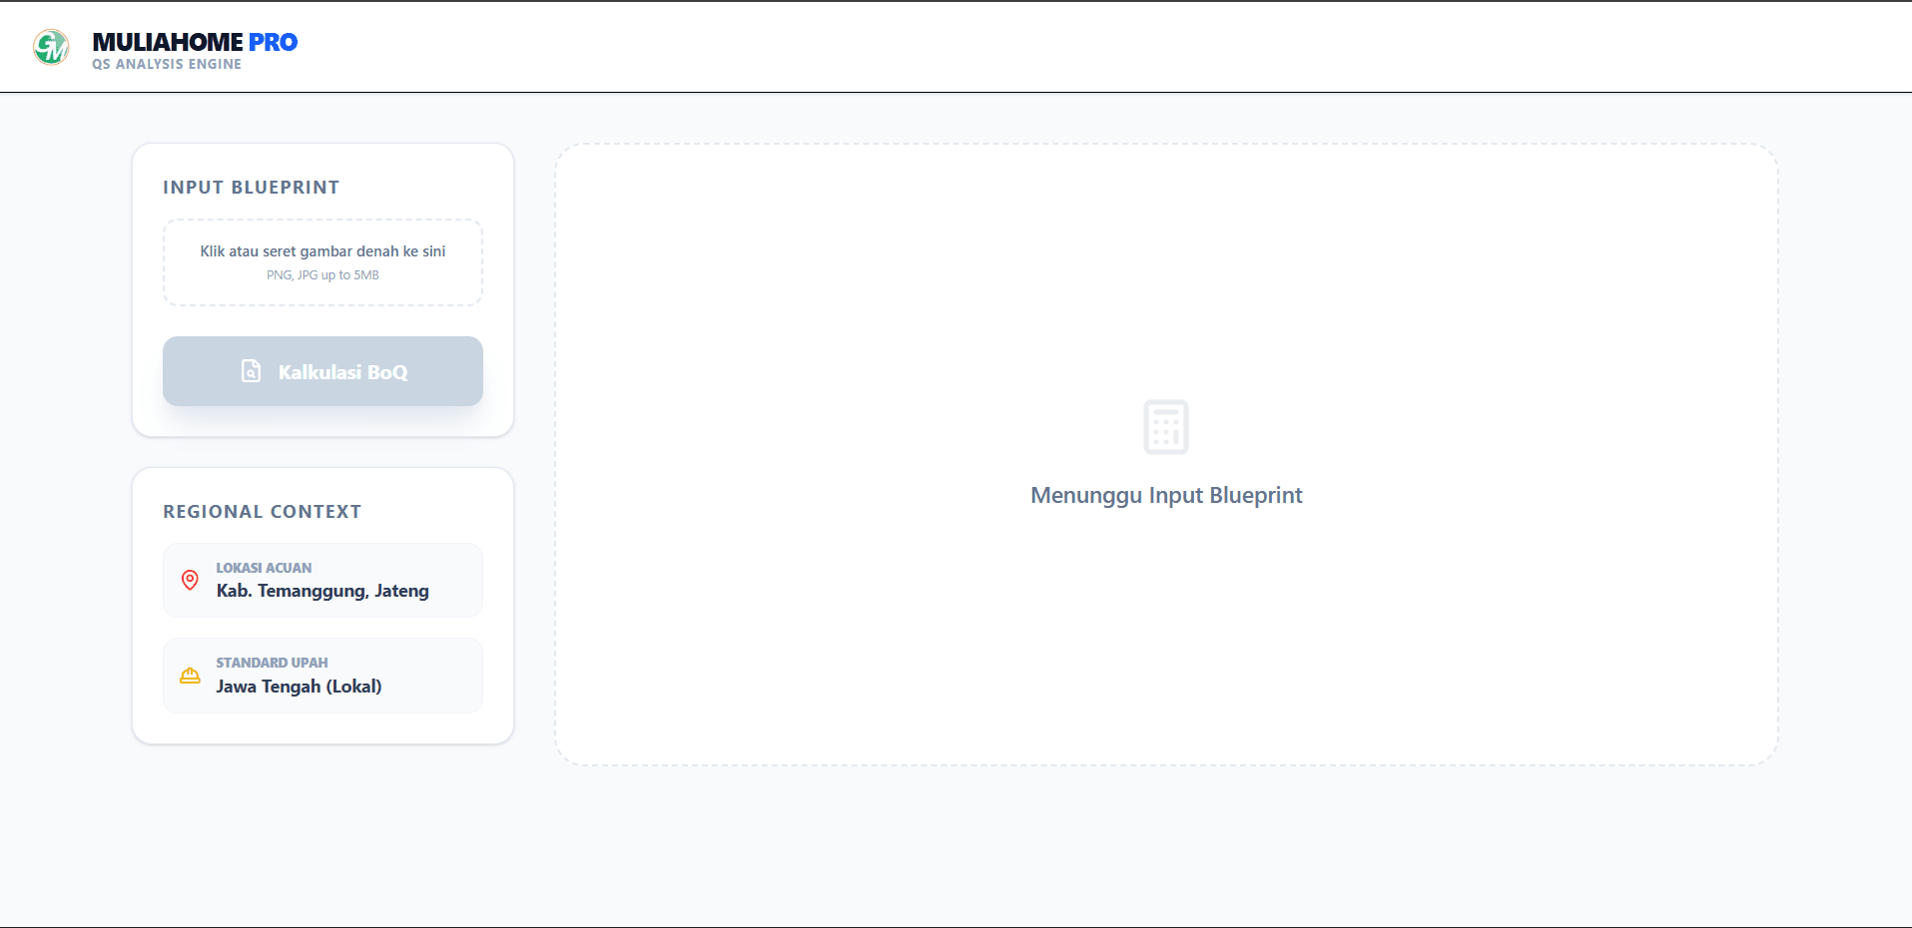Viewport: 1912px width, 928px height.
Task: Click "Jawa Tengah (Lokal)" text
Action: click(x=299, y=687)
